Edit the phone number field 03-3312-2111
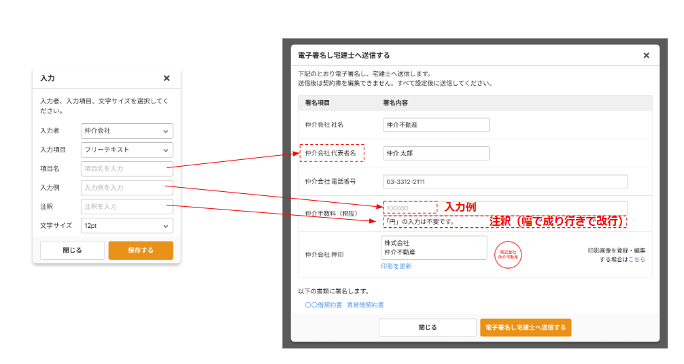684x364 pixels. pos(505,182)
